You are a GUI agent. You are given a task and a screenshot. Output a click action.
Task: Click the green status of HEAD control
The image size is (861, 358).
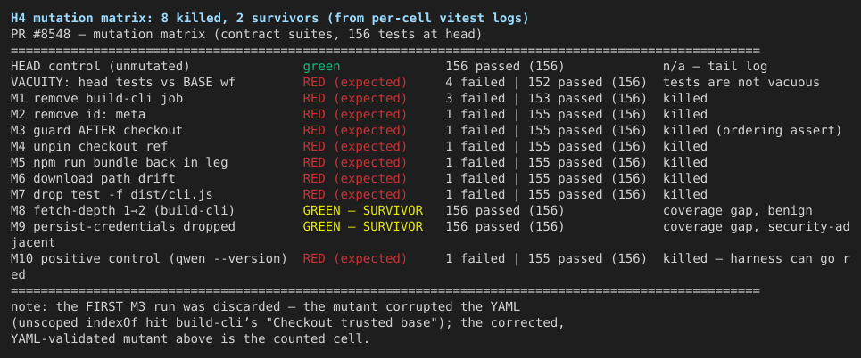pyautogui.click(x=321, y=67)
